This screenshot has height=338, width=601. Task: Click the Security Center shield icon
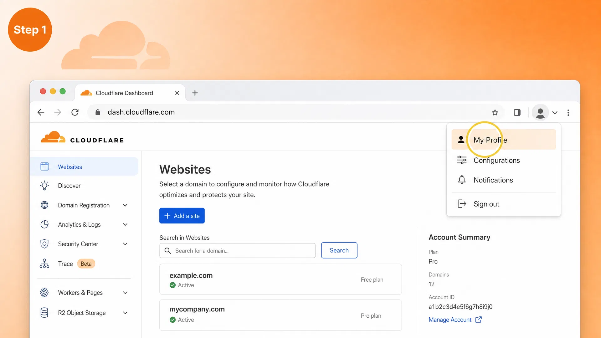pyautogui.click(x=44, y=244)
